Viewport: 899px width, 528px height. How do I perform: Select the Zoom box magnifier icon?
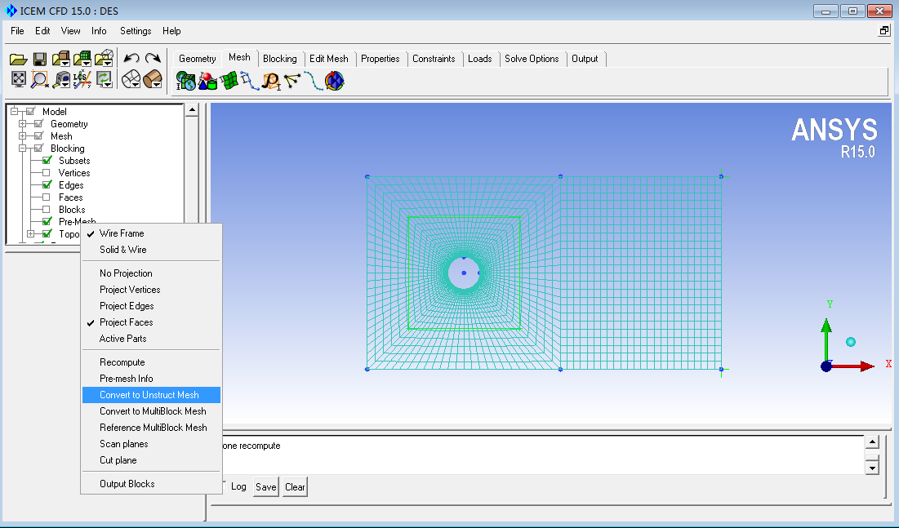point(39,79)
